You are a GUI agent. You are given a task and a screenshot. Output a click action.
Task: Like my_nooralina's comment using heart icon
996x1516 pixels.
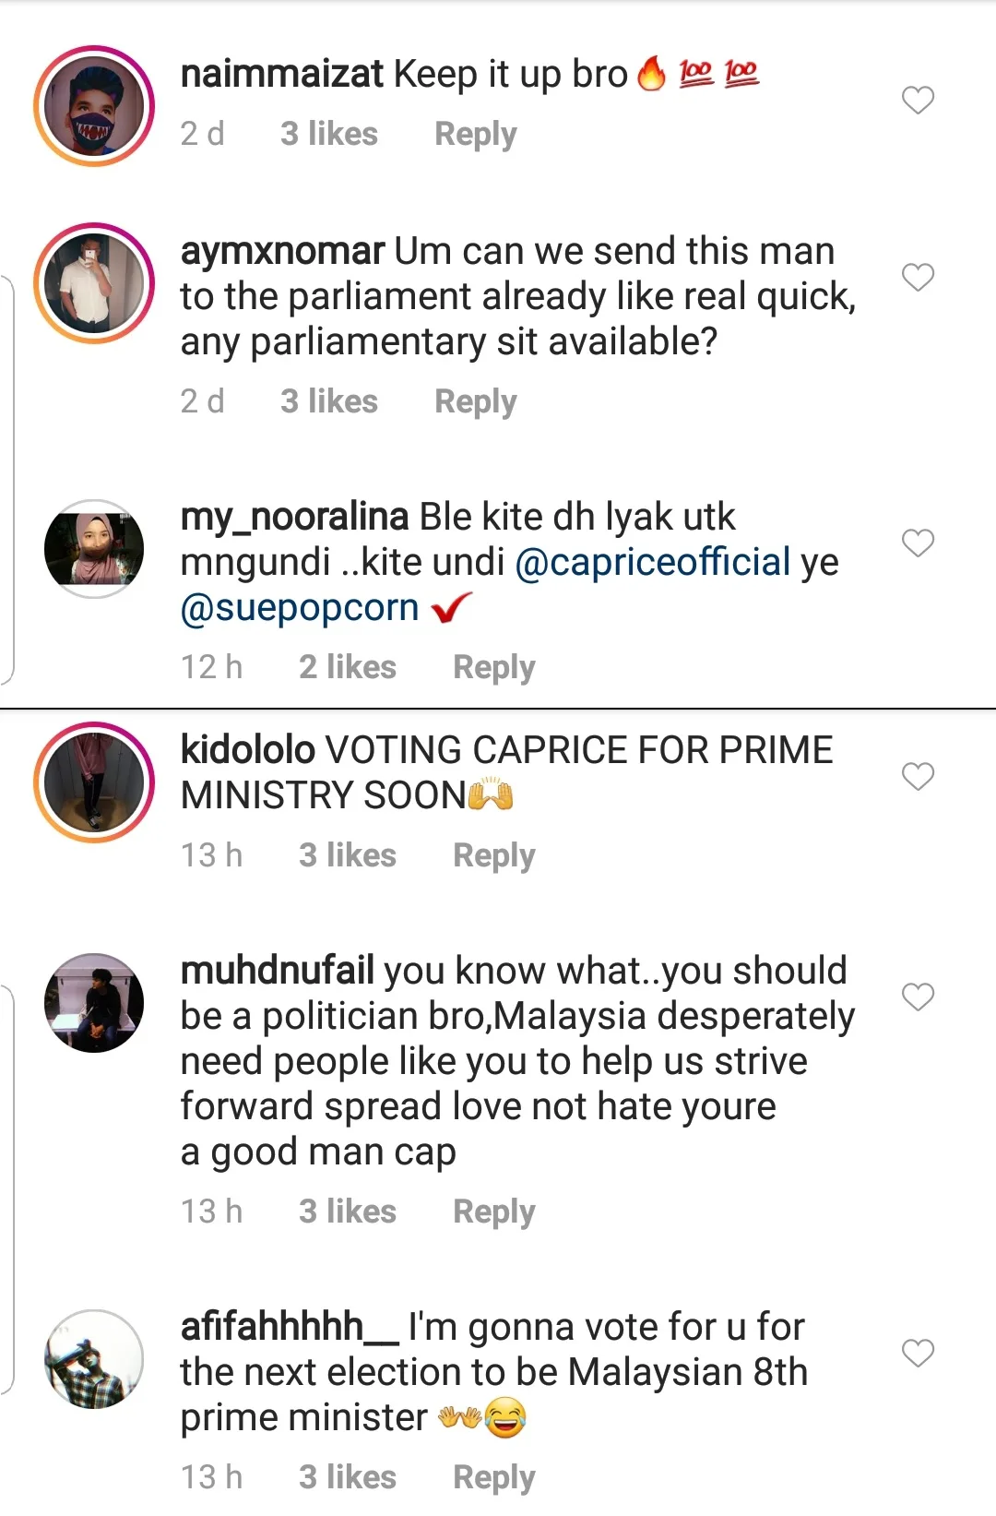coord(918,543)
